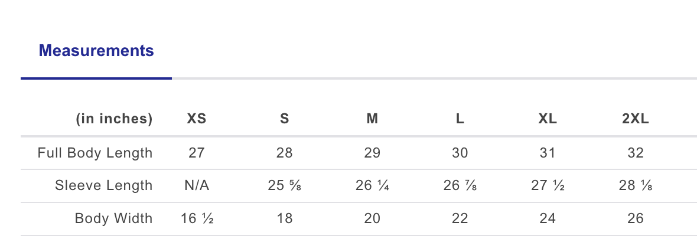Viewport: 697px width, 249px height.
Task: Click the L size column header
Action: pos(460,119)
